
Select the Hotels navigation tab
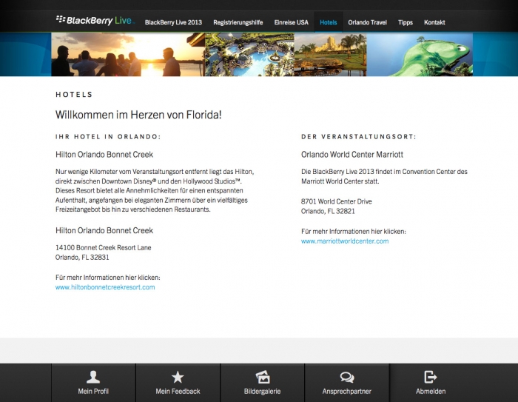(x=329, y=22)
